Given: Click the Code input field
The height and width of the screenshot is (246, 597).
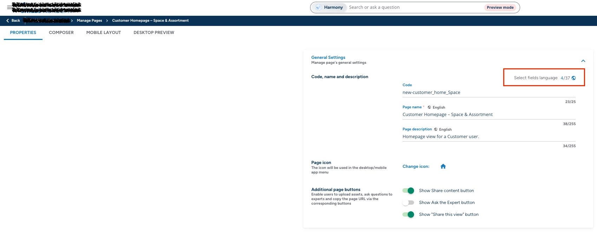Looking at the screenshot, I should click(489, 93).
